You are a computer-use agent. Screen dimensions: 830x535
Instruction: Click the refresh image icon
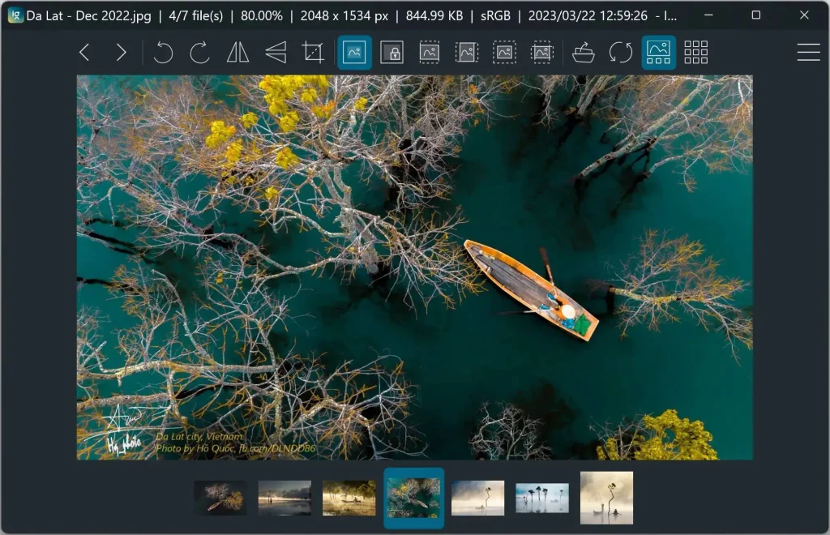[x=621, y=53]
